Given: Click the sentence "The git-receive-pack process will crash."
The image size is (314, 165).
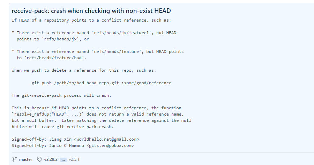Looking at the screenshot, I should click(61, 95).
